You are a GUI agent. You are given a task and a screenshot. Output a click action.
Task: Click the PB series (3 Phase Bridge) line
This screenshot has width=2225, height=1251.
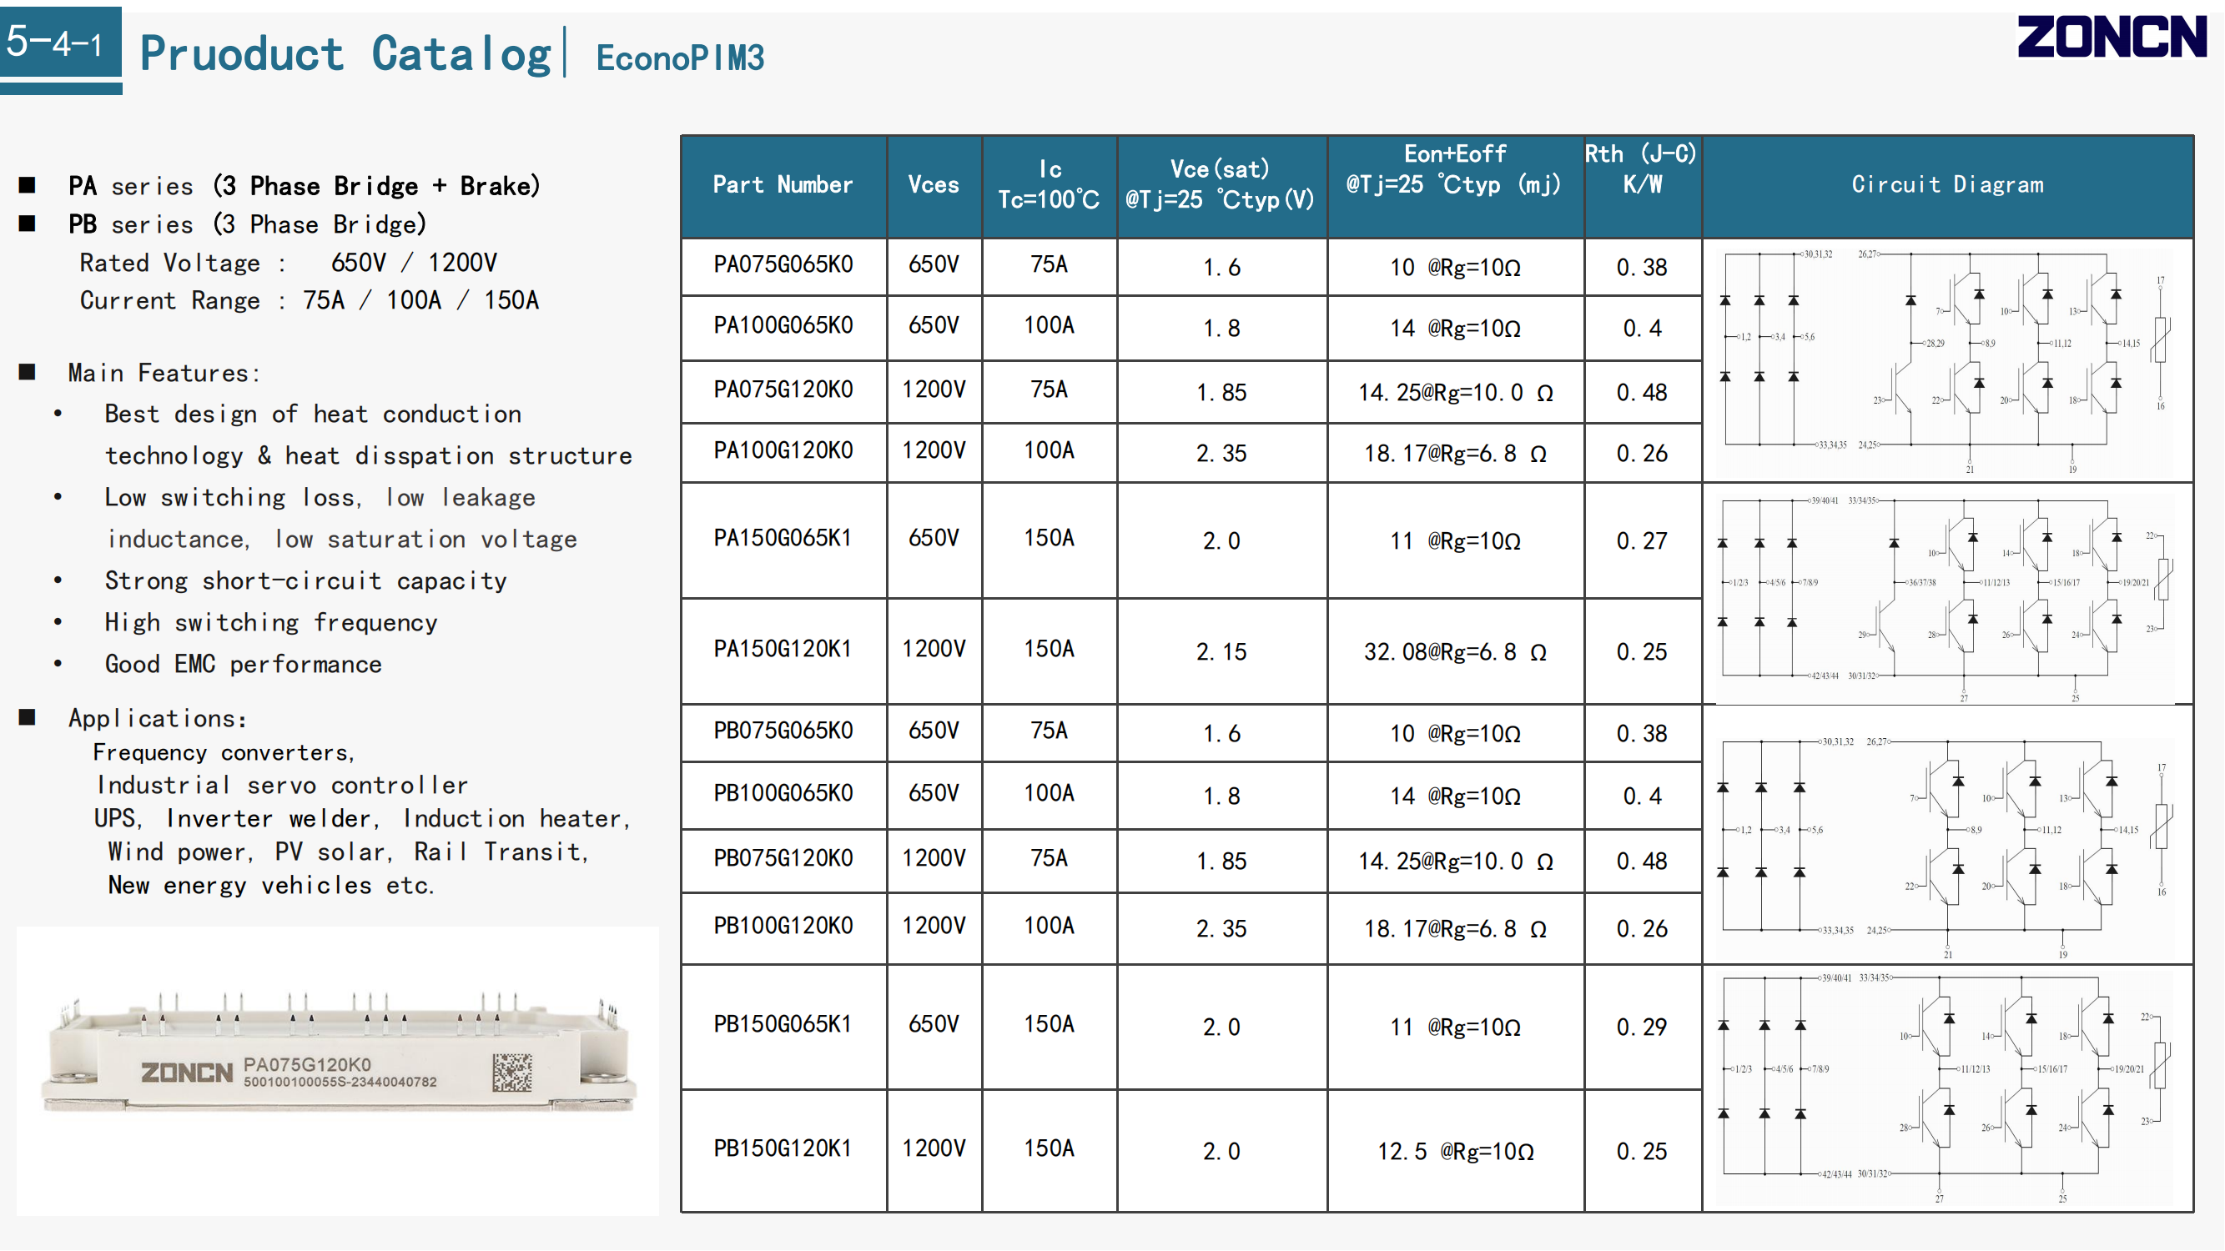click(x=247, y=224)
